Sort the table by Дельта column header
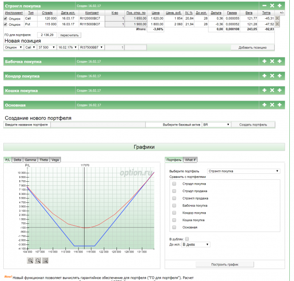The height and width of the screenshot is (281, 294). point(216,13)
